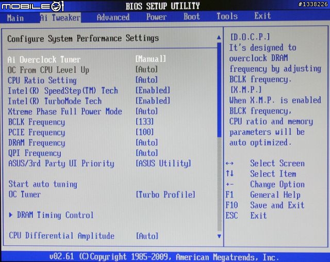Select the BCLK Frequency label

[x=37, y=122]
